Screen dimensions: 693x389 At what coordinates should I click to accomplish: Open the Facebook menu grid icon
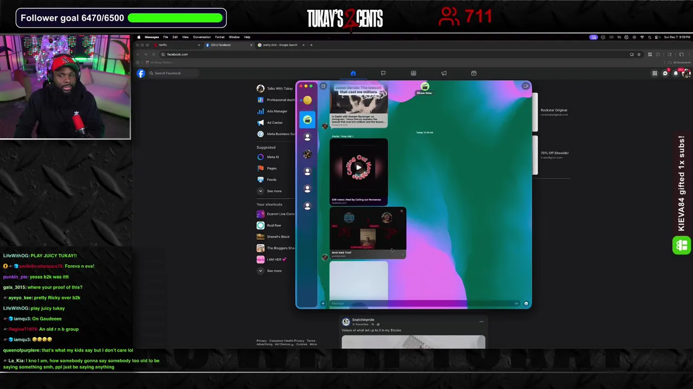point(655,73)
